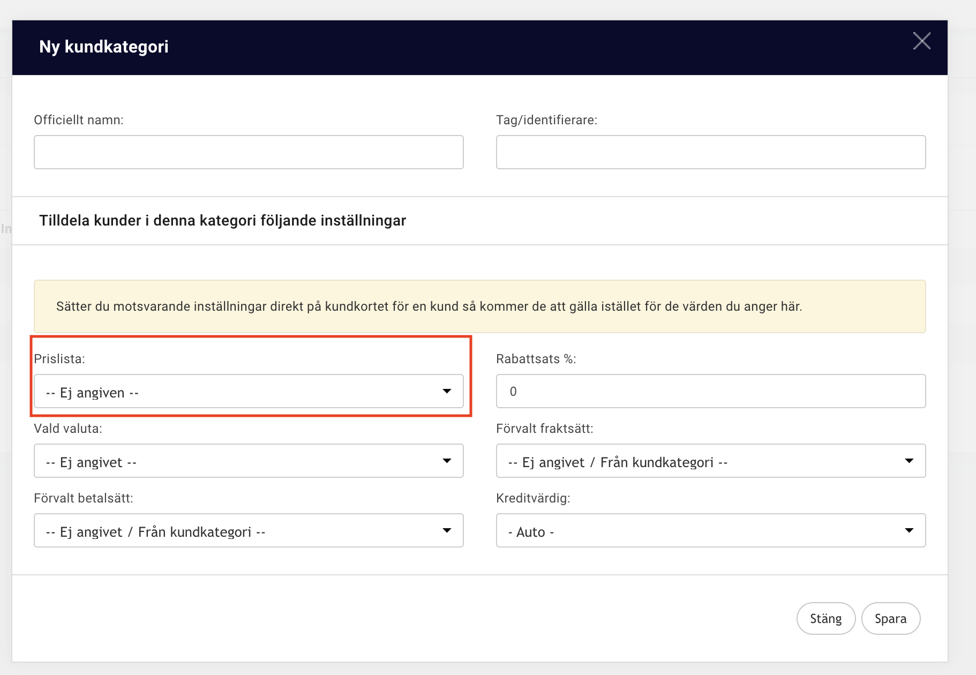This screenshot has height=675, width=976.
Task: Click the 'Förvalt fraktsätt:' label
Action: [x=545, y=429]
